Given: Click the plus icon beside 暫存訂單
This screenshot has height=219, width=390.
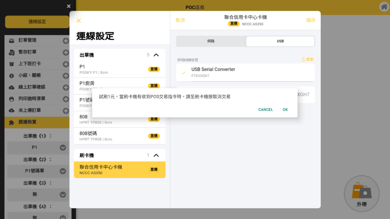Looking at the screenshot, I should (x=66, y=52).
